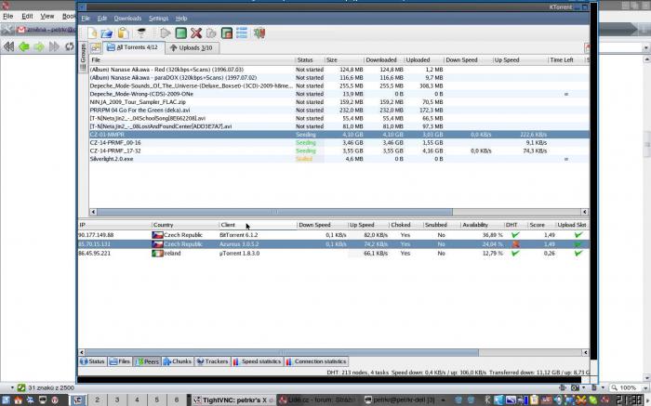This screenshot has width=651, height=406.
Task: Click the Queue manager list icon
Action: (x=242, y=33)
